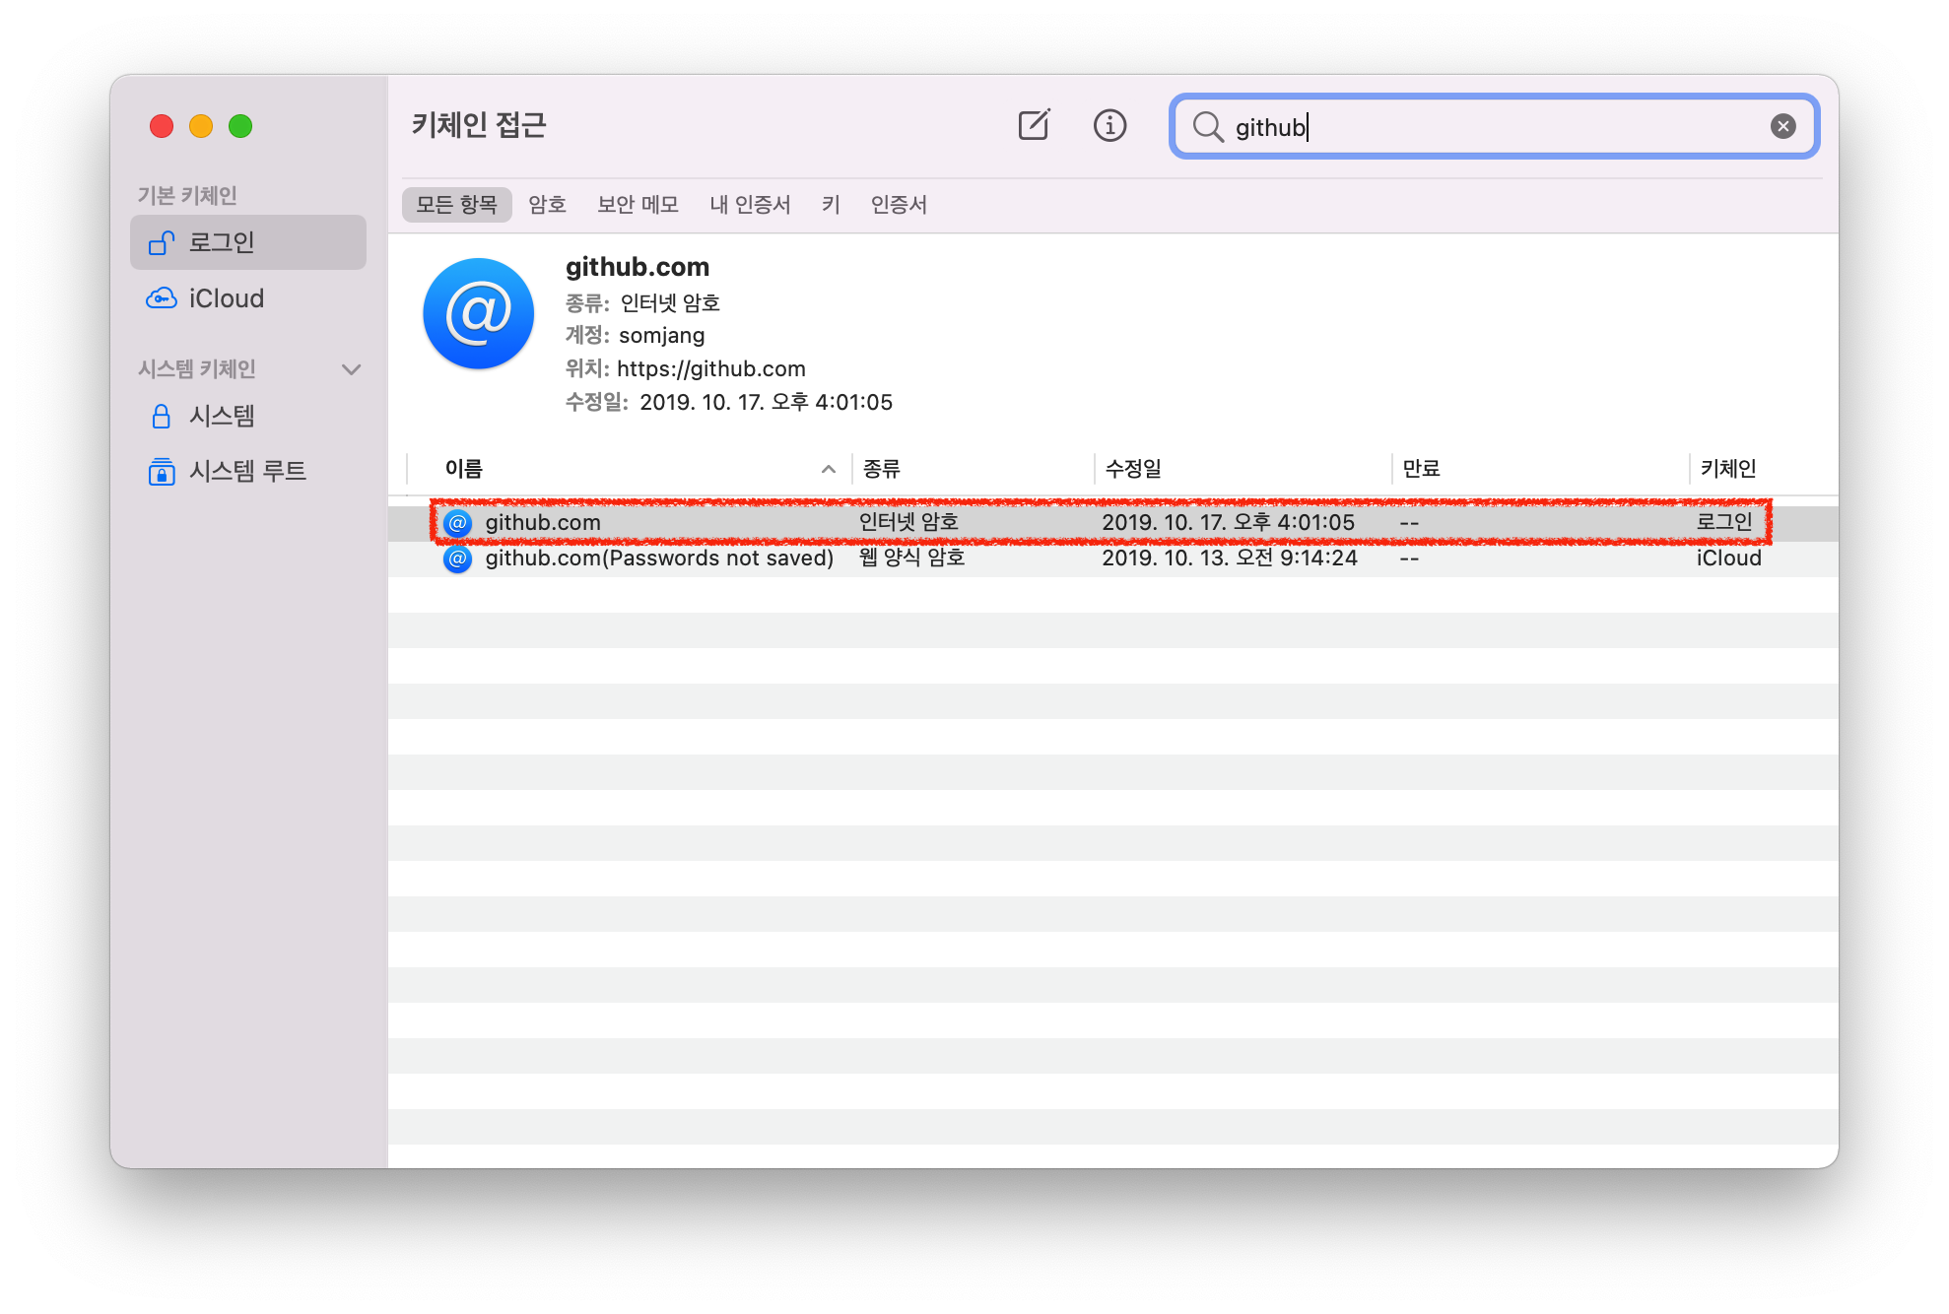Click the large @ icon in the detail header
The height and width of the screenshot is (1314, 1949).
[478, 314]
